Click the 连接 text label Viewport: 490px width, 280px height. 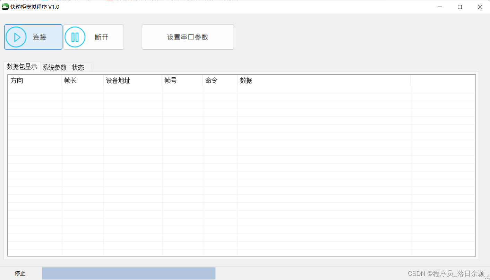point(40,37)
